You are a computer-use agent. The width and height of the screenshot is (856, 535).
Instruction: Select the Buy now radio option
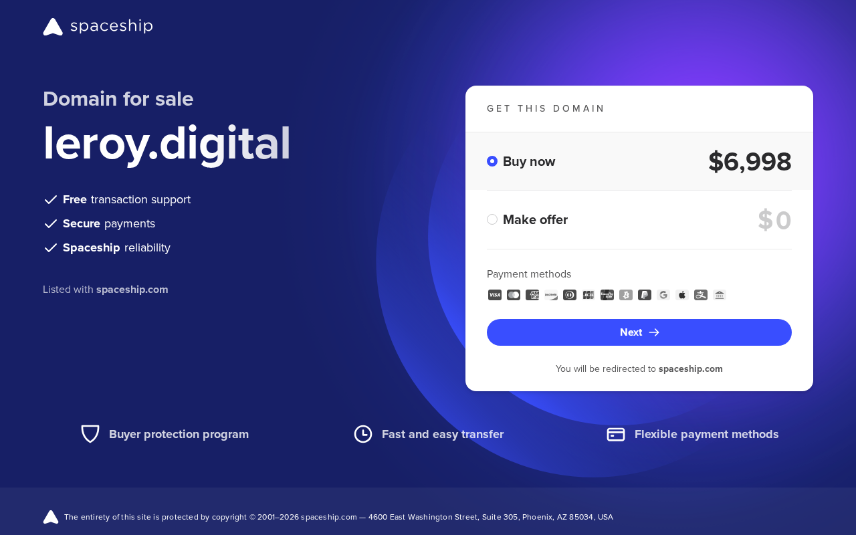pyautogui.click(x=492, y=161)
